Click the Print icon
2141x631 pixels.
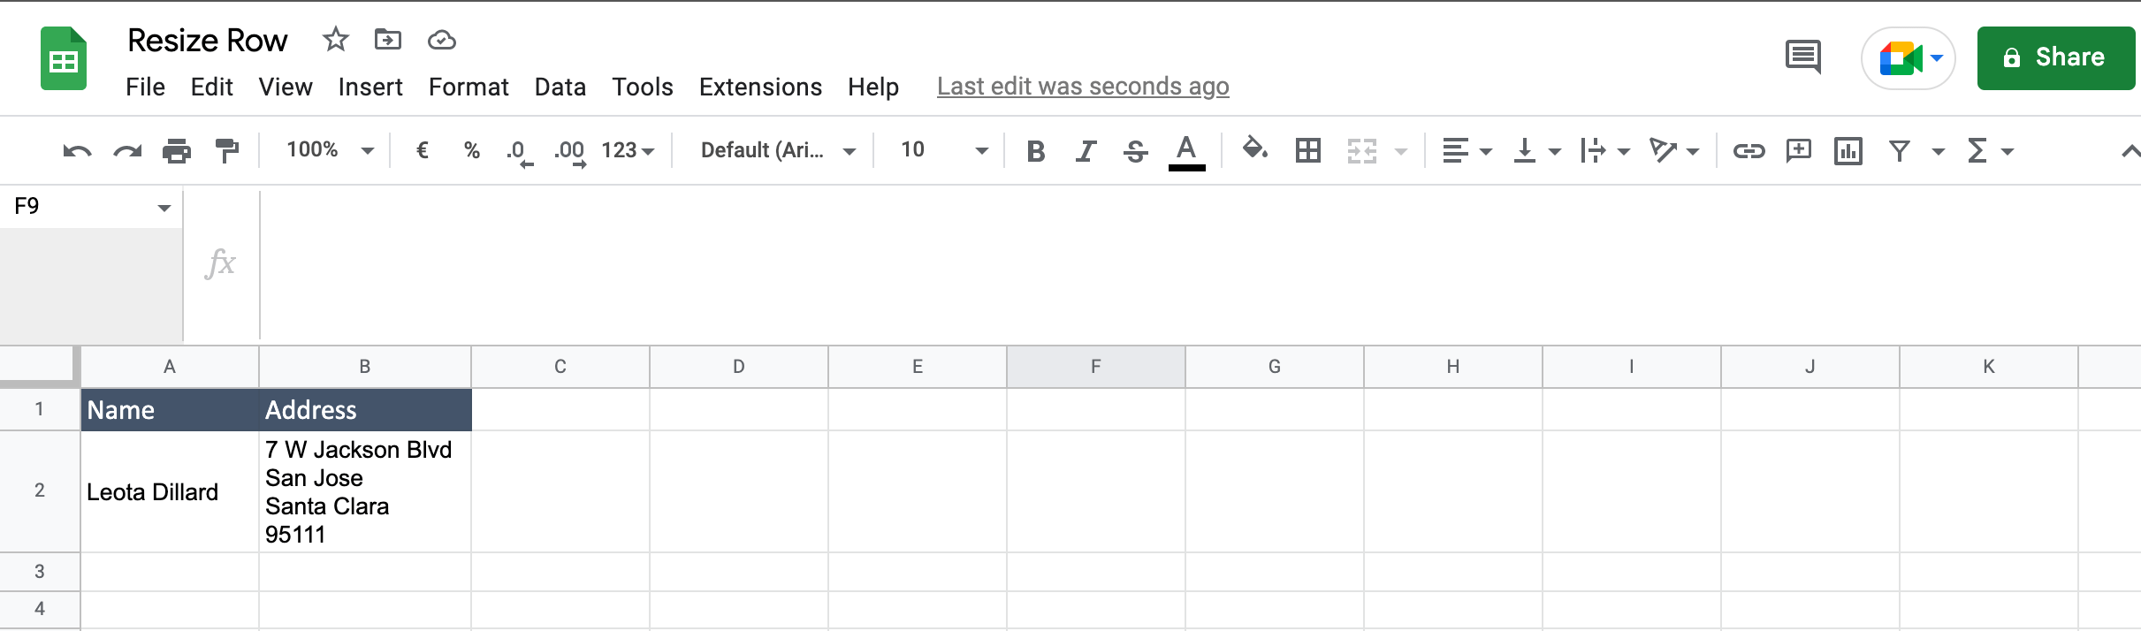pyautogui.click(x=176, y=150)
